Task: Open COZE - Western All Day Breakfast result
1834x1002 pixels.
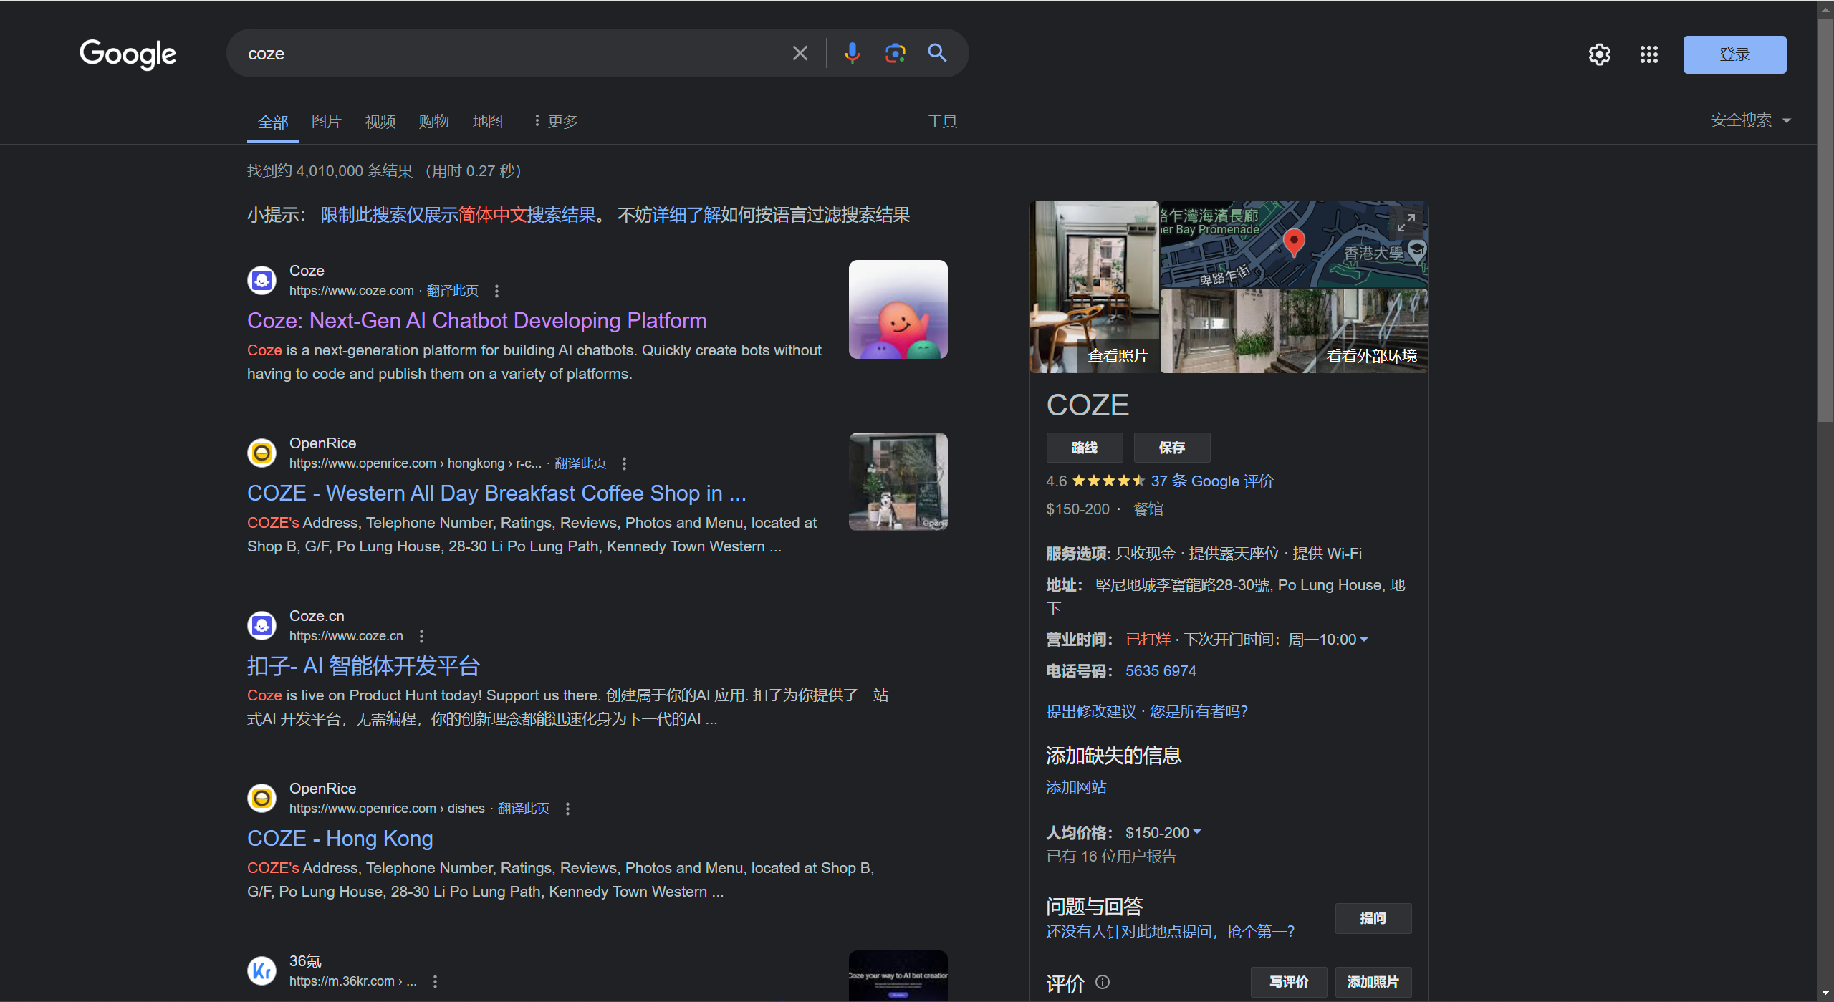Action: 496,493
